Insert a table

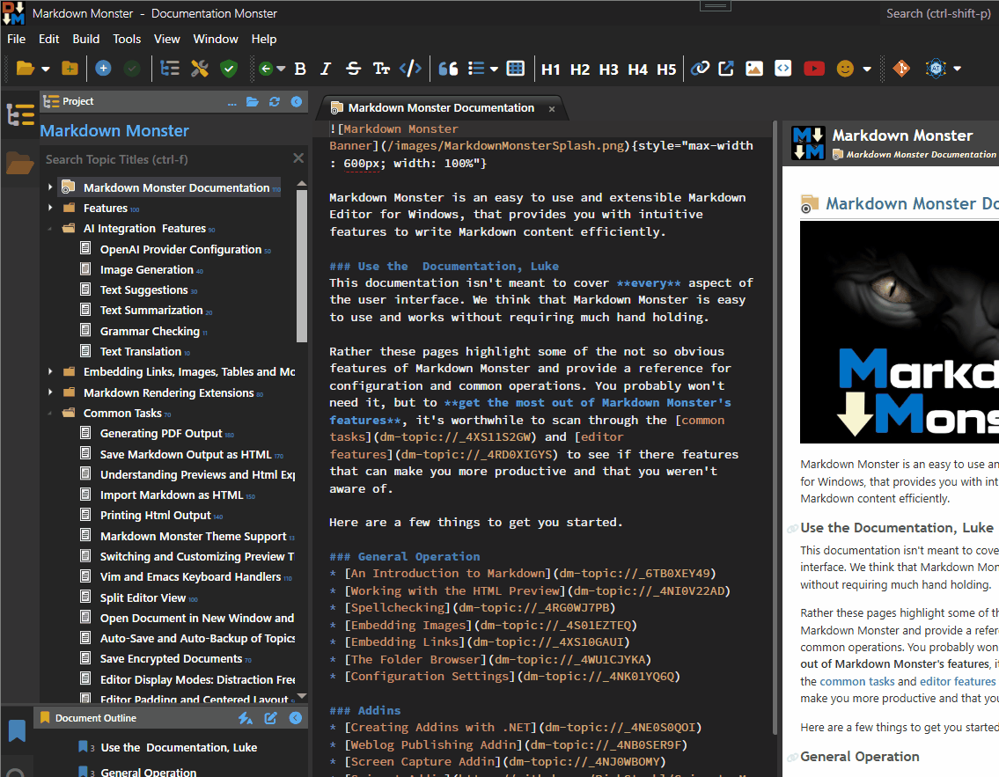point(515,68)
